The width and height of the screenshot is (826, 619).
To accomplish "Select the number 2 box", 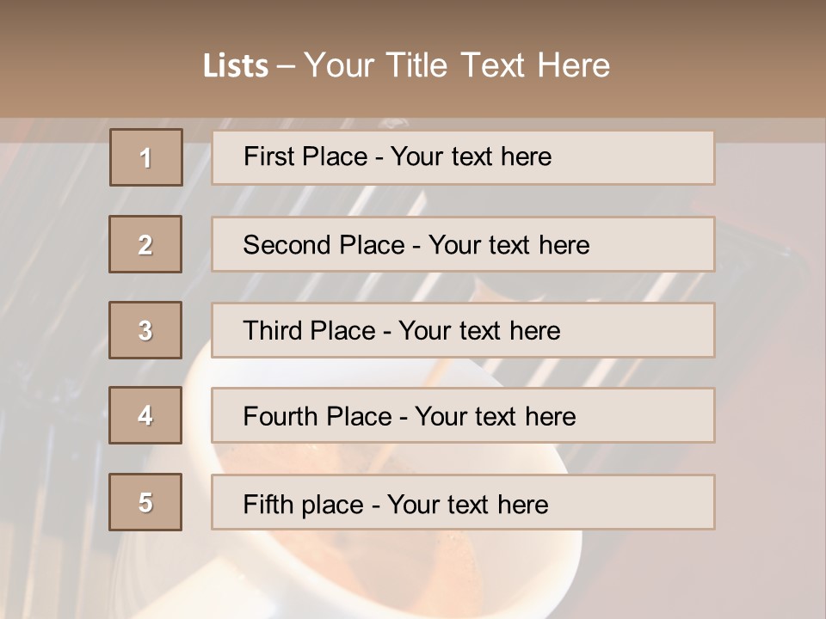I will (x=145, y=244).
